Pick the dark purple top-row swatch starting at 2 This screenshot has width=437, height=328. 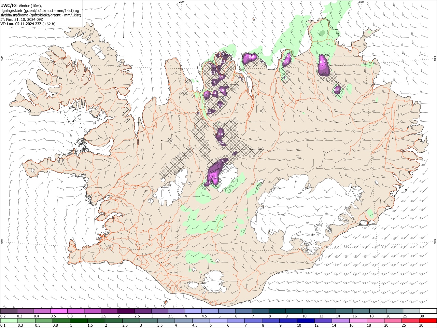126,311
